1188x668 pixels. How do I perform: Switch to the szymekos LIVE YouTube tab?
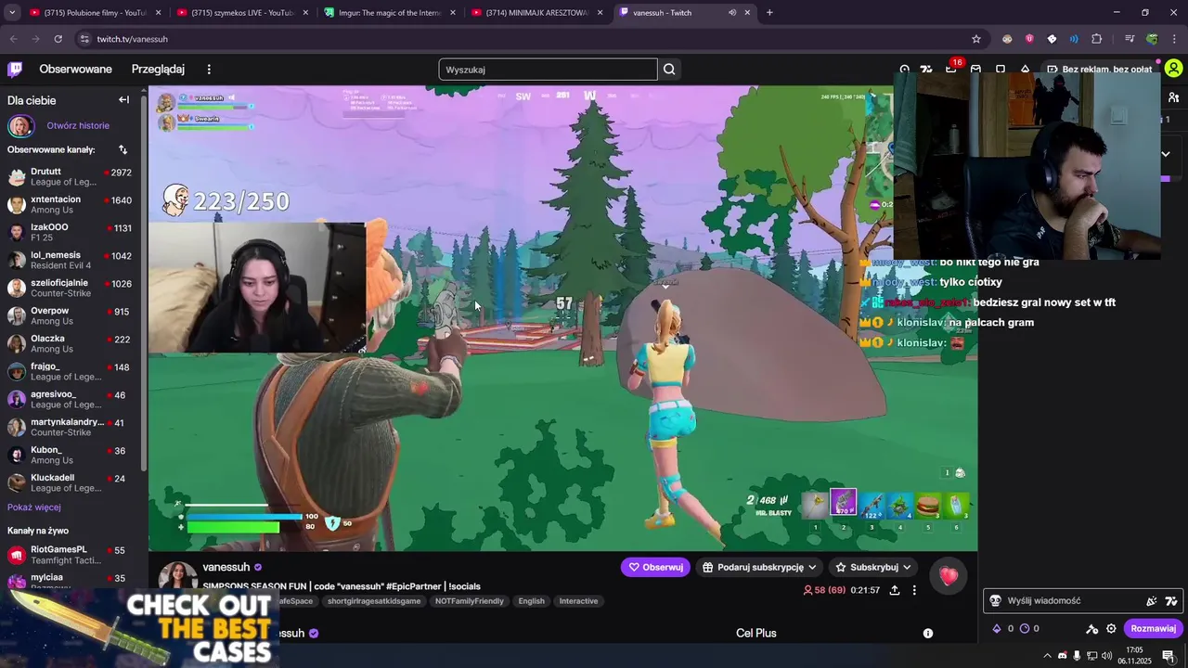click(x=241, y=13)
